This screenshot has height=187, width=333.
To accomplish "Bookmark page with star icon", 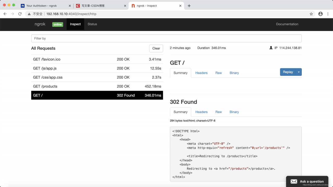I will coord(311,14).
